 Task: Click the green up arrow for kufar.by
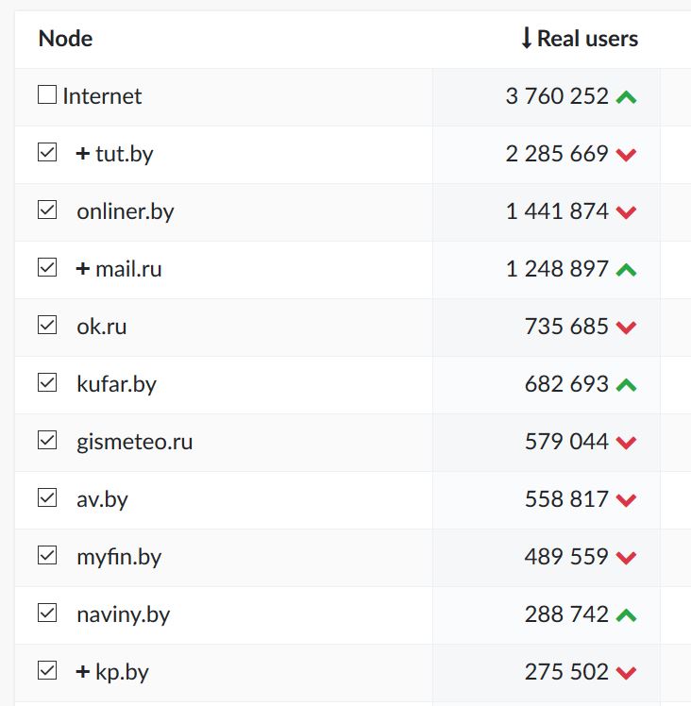click(x=626, y=385)
